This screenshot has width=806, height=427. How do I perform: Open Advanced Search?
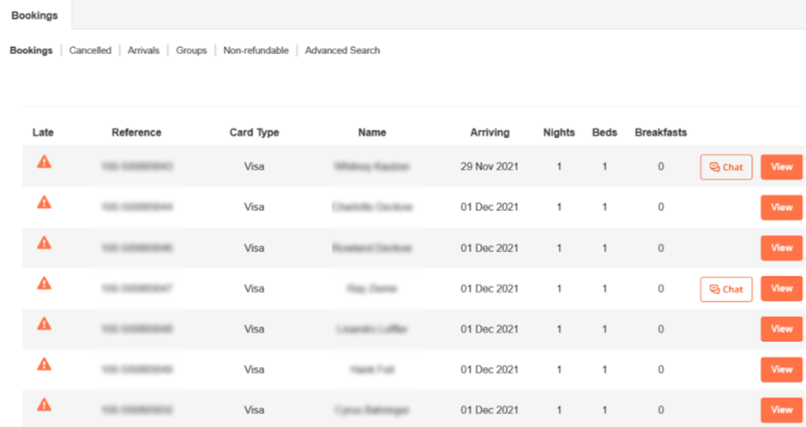point(342,51)
